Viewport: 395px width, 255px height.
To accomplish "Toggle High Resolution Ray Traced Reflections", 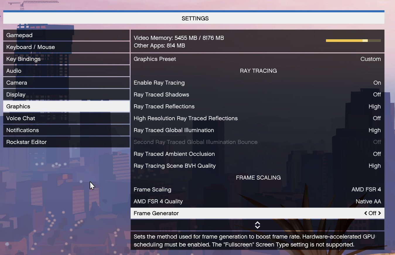I will [257, 118].
